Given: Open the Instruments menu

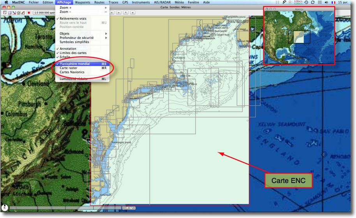Looking at the screenshot, I should (141, 2).
